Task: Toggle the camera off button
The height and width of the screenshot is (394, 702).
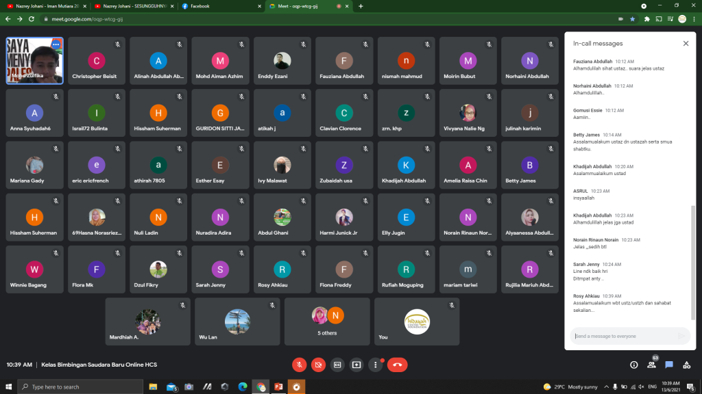Action: click(318, 365)
